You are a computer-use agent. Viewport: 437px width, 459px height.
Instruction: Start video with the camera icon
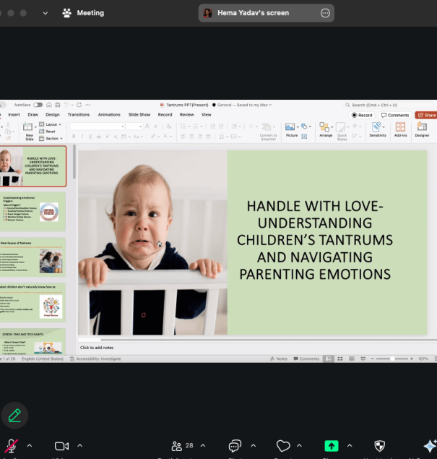coord(61,446)
